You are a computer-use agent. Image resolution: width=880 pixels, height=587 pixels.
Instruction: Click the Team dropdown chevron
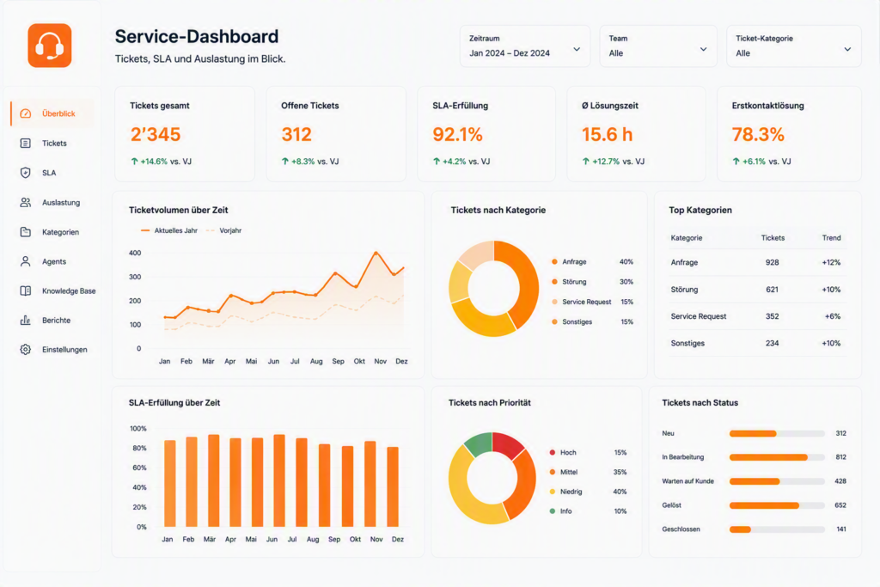coord(703,49)
